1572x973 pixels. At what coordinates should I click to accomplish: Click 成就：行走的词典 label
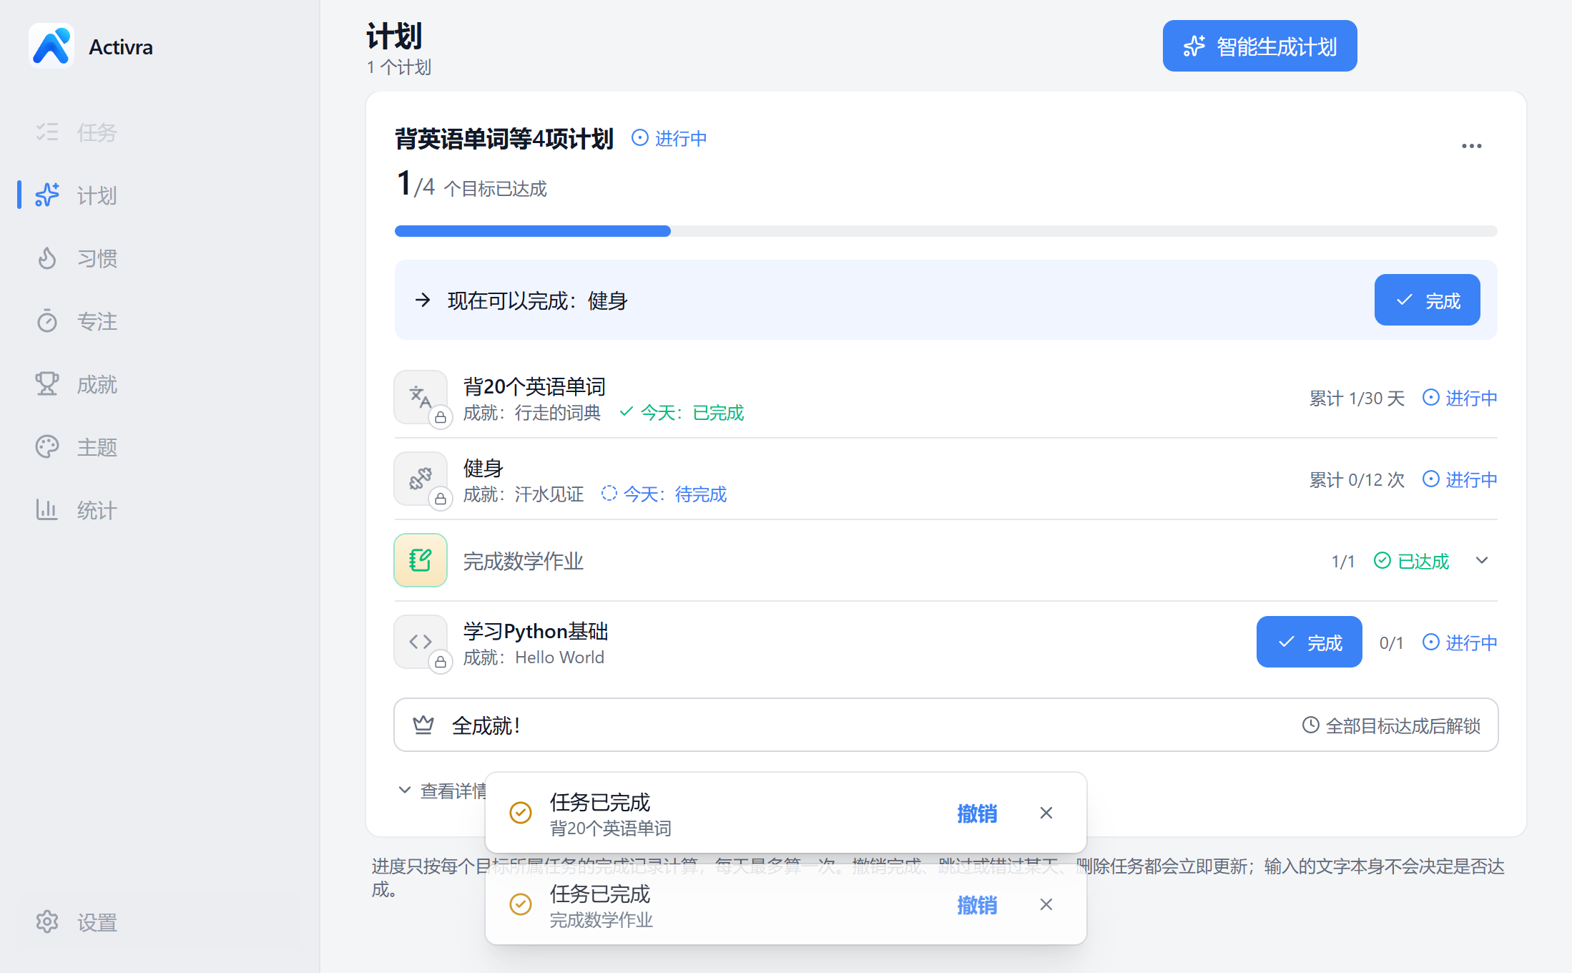pyautogui.click(x=532, y=413)
